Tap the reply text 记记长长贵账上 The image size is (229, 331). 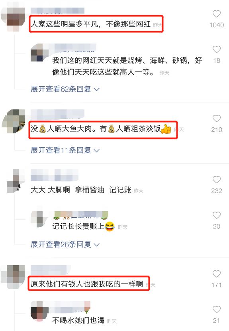[83, 226]
